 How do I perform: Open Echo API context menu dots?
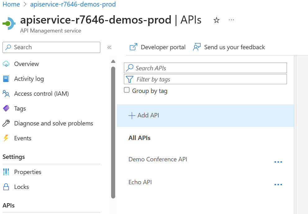click(278, 185)
